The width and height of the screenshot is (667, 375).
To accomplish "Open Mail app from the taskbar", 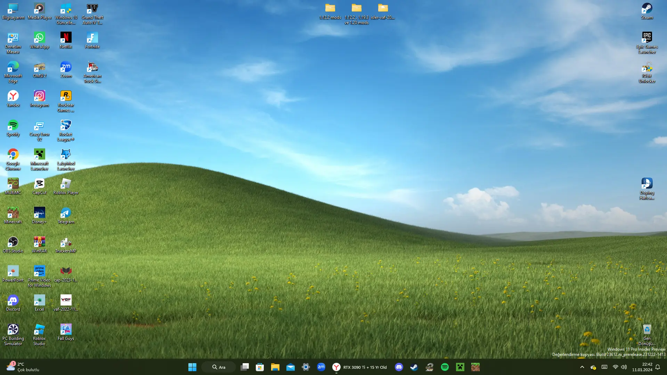I will (x=291, y=367).
